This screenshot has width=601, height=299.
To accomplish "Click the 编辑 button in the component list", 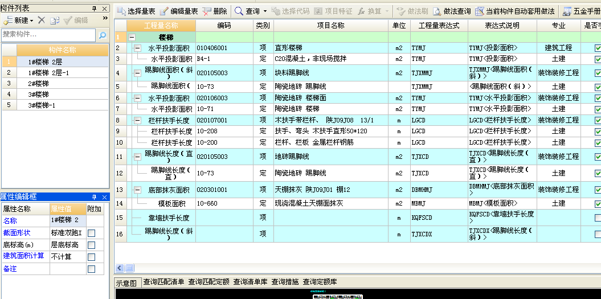I will (76, 21).
